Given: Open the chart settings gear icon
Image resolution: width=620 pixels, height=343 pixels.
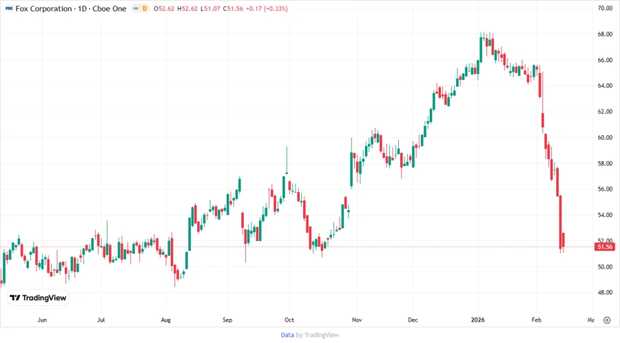Looking at the screenshot, I should (607, 320).
